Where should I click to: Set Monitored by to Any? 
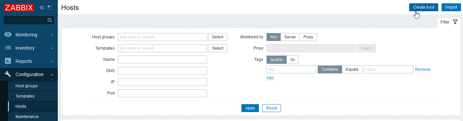point(274,37)
